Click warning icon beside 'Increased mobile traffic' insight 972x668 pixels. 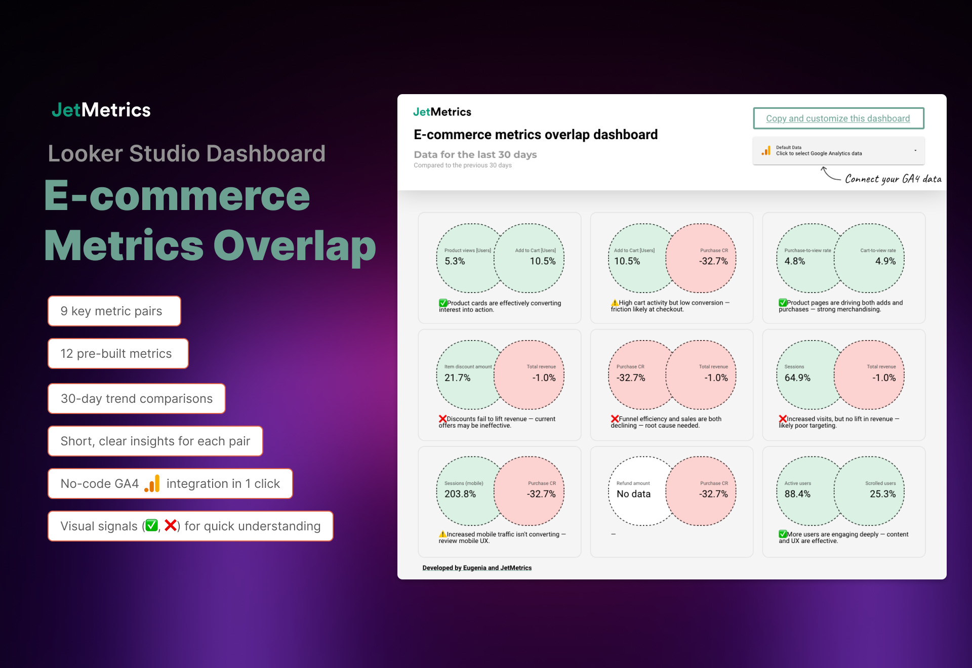(x=442, y=534)
